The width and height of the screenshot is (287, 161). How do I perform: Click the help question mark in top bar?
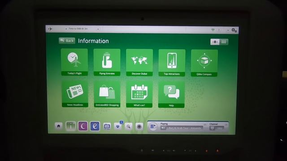tap(219, 30)
